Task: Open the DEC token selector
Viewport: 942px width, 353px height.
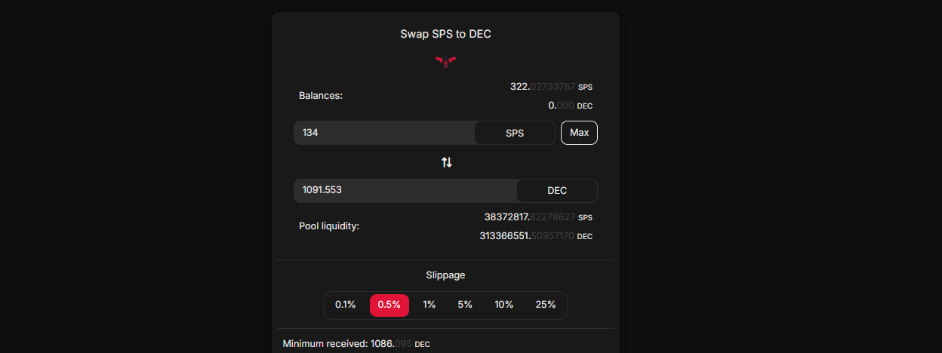Action: [x=557, y=191]
